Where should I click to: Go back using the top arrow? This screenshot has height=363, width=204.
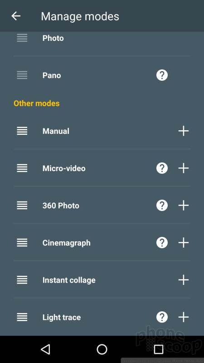pos(16,16)
